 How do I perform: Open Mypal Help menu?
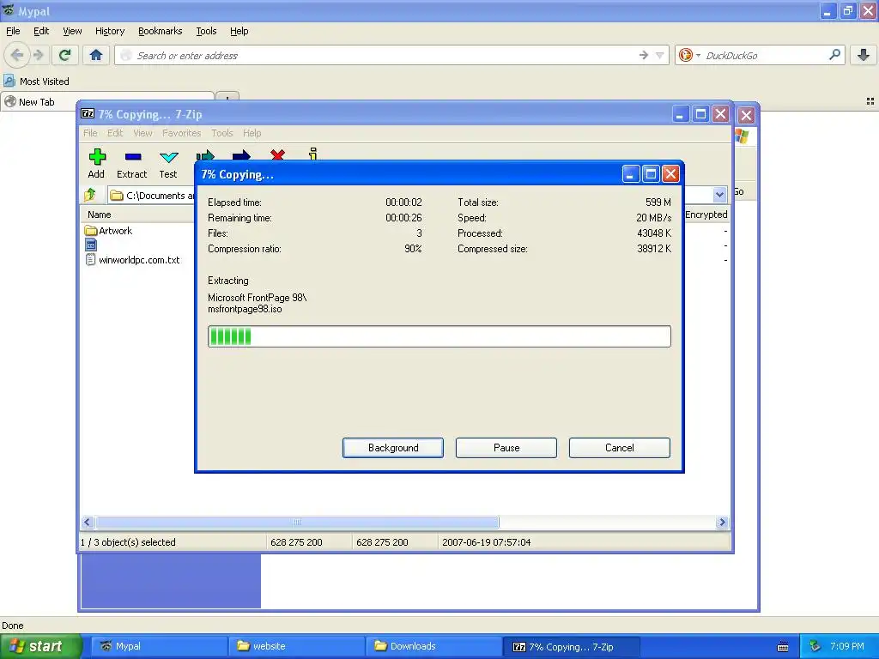(239, 31)
